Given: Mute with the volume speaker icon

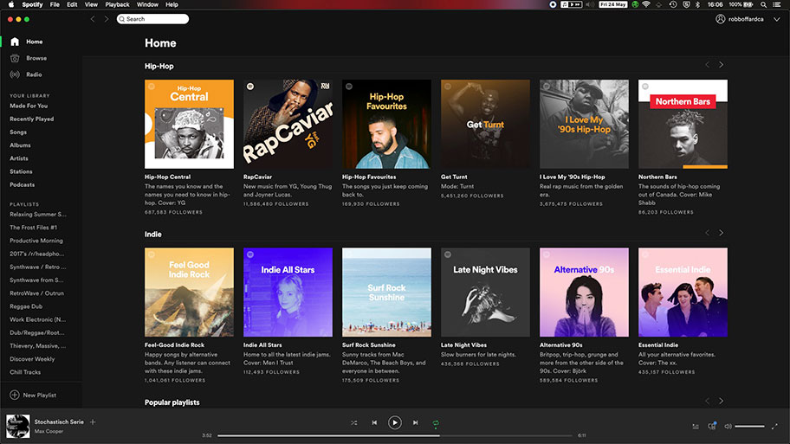Looking at the screenshot, I should point(728,427).
